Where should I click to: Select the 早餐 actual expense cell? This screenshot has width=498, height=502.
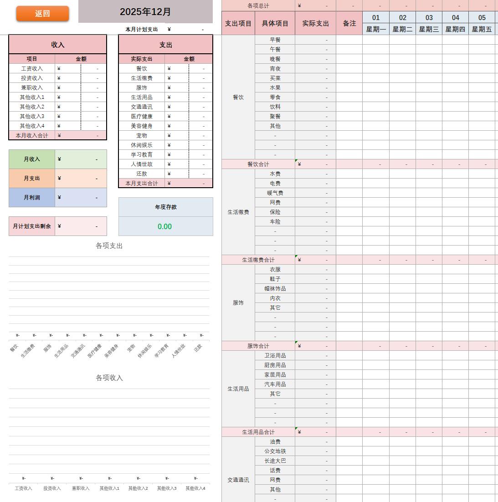click(315, 40)
